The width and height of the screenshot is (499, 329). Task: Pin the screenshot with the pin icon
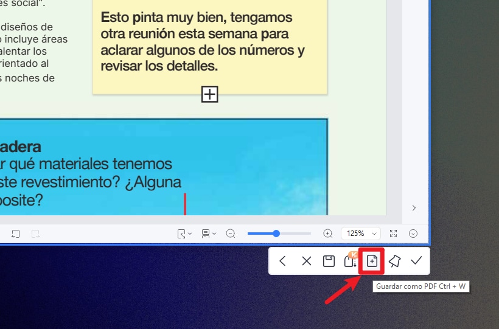(x=394, y=261)
